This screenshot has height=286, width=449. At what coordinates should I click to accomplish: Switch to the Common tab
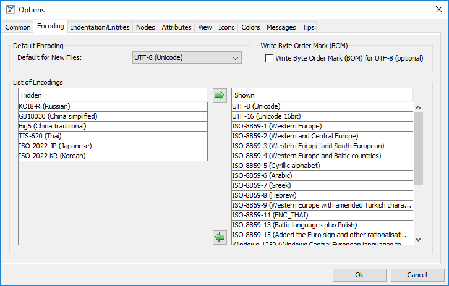click(18, 27)
